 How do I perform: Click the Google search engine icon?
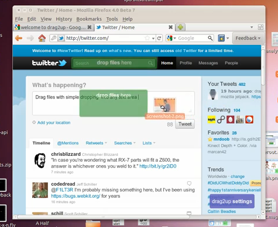pos(170,38)
